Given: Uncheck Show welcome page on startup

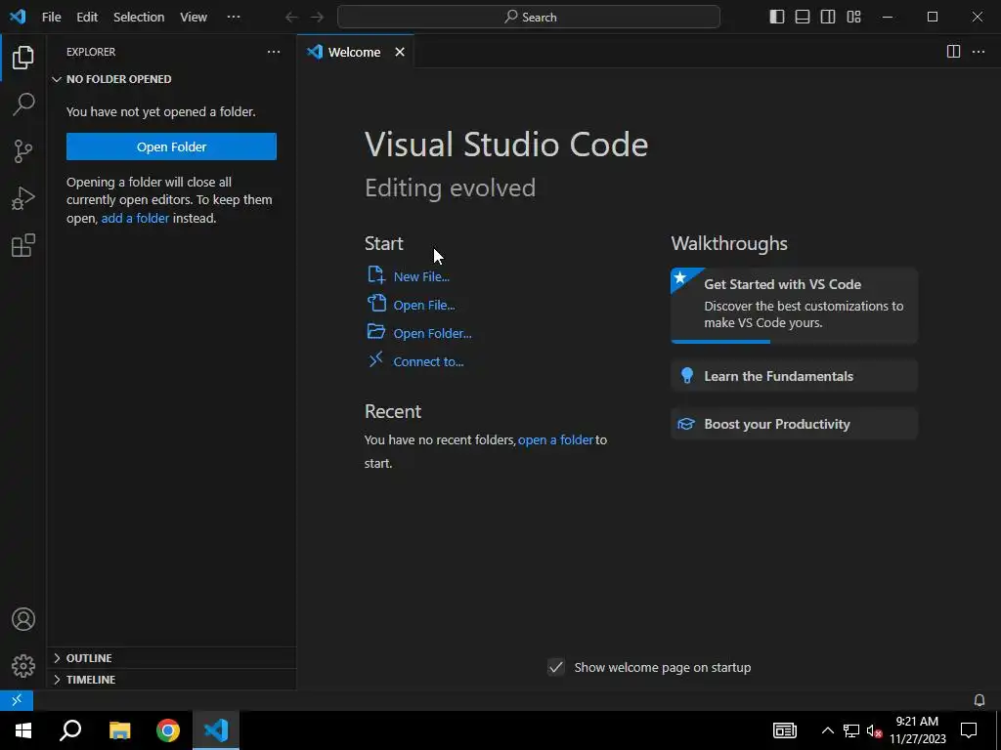Looking at the screenshot, I should 556,667.
